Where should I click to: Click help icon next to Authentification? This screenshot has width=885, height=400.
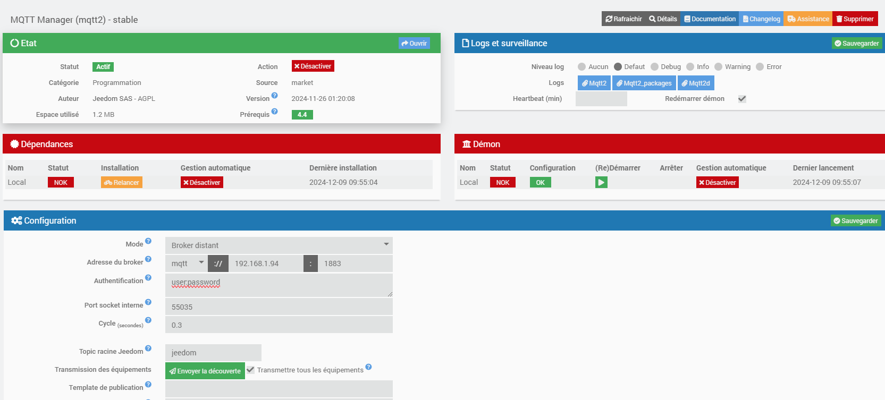[148, 278]
